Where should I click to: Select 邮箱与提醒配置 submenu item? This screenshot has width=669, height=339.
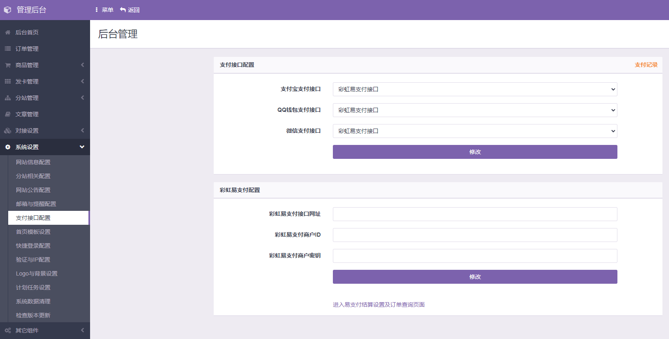48,204
